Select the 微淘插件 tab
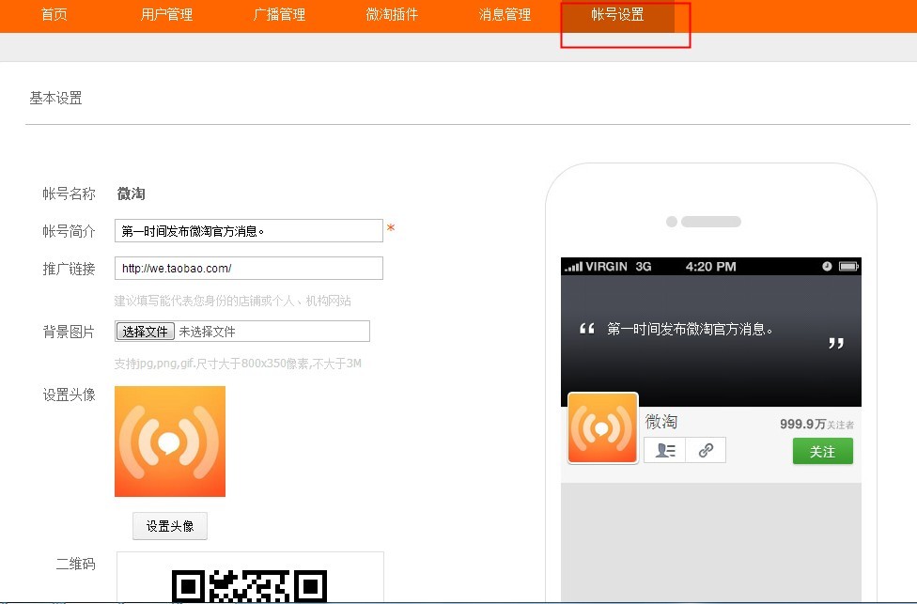917x604 pixels. coord(392,15)
